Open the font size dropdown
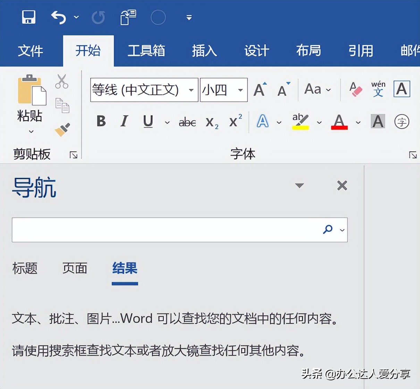420x389 pixels. click(241, 90)
